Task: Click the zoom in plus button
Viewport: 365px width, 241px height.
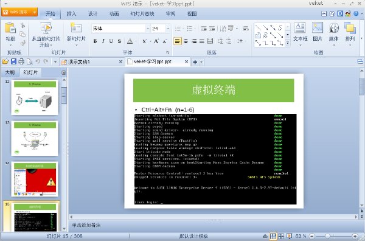Action: pos(355,236)
